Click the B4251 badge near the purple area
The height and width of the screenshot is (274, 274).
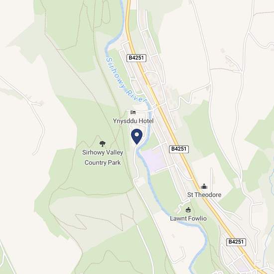[x=179, y=149]
